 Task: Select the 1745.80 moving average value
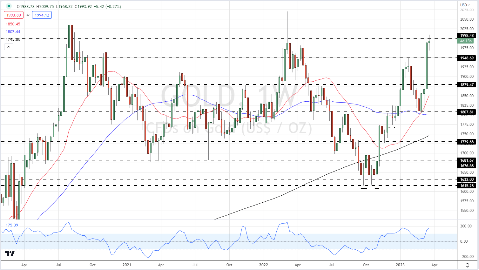point(13,39)
